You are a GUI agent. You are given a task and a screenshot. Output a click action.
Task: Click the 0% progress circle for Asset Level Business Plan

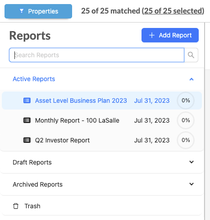(x=186, y=101)
